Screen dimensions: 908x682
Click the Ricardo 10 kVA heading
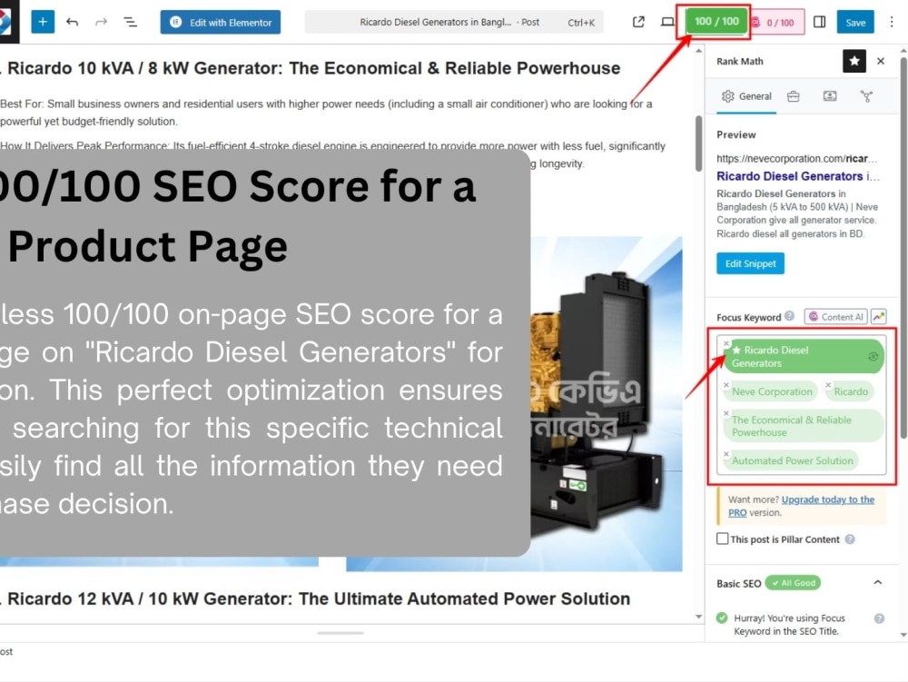(313, 68)
